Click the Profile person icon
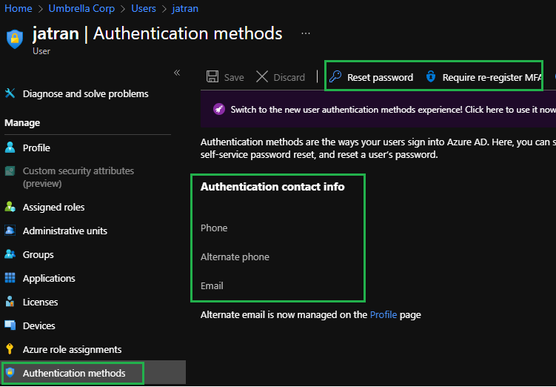Viewport: 556px width, 387px height. pos(10,148)
